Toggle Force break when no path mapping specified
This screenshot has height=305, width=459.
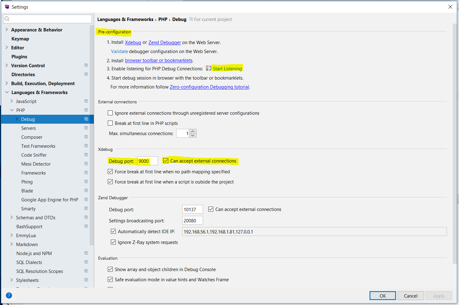(x=110, y=171)
